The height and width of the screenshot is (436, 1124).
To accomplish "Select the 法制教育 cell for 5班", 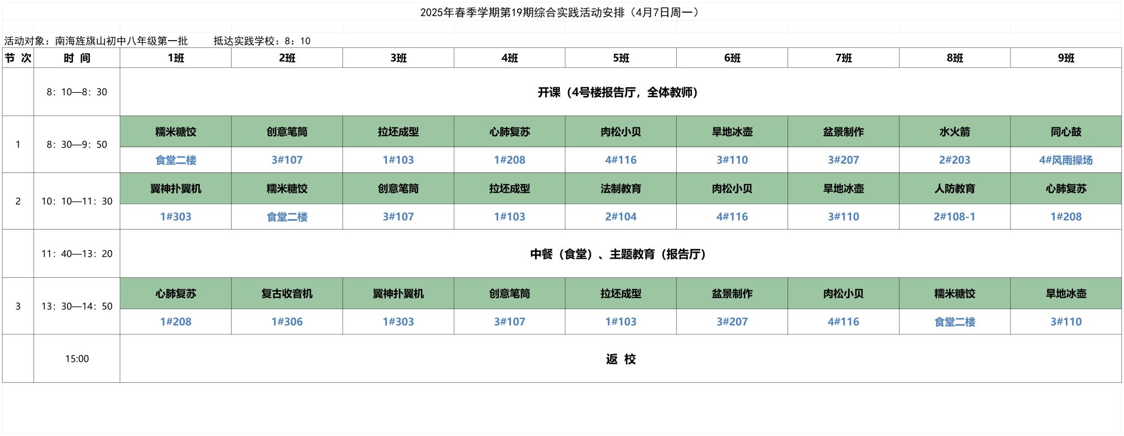I will click(621, 188).
